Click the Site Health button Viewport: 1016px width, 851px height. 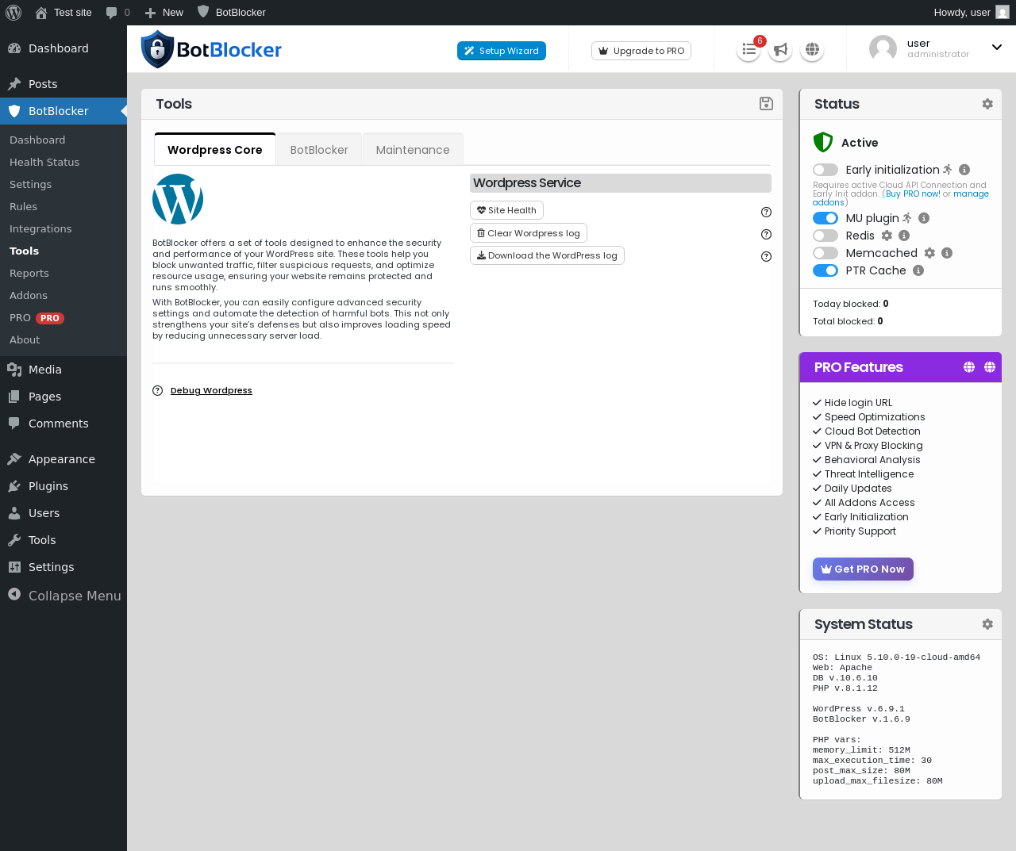point(506,210)
